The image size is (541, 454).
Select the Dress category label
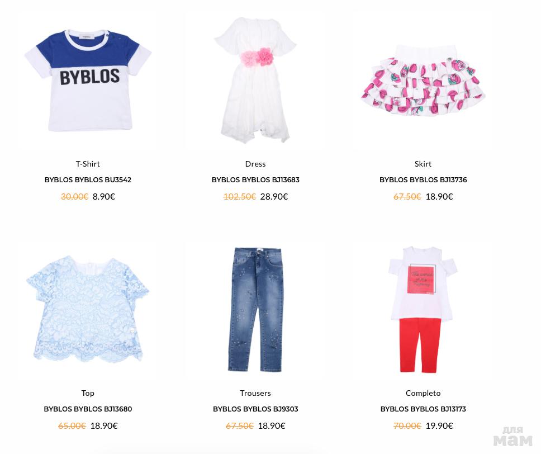(255, 164)
